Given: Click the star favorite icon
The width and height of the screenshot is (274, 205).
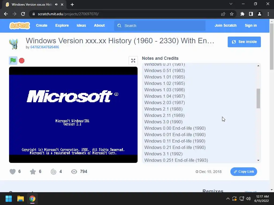Looking at the screenshot, I should [x=33, y=172].
